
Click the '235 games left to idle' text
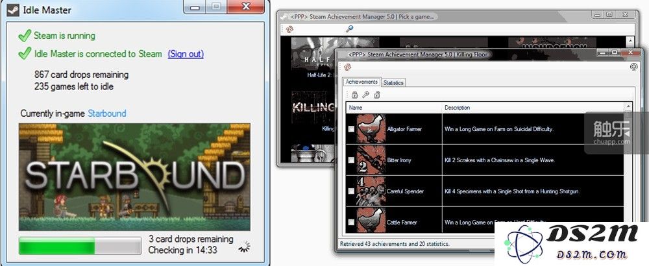[74, 86]
